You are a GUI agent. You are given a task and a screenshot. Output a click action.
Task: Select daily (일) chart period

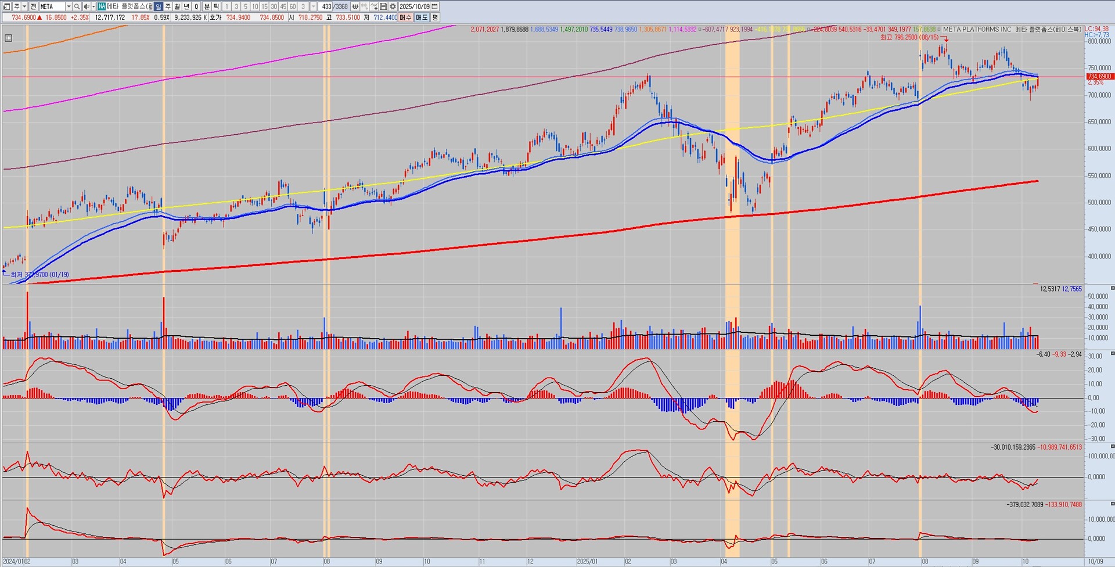pos(159,6)
